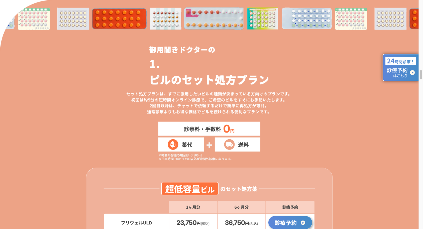Viewport: 423px width, 229px height.
Task: Click the 超低容量ピル orange badge
Action: pyautogui.click(x=190, y=189)
